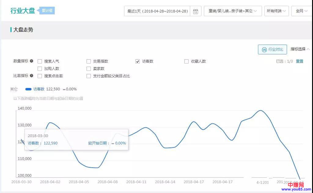Open the calendar date picker icon
This screenshot has width=313, height=193.
click(196, 11)
